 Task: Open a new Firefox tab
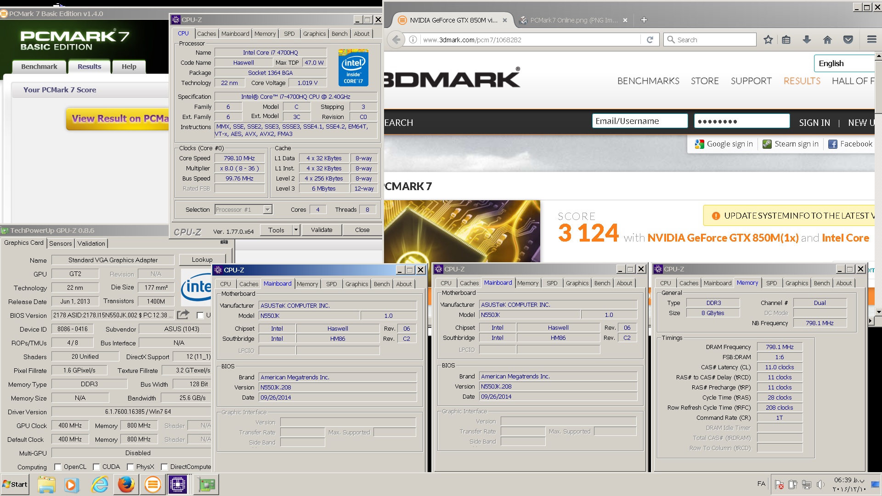coord(644,20)
